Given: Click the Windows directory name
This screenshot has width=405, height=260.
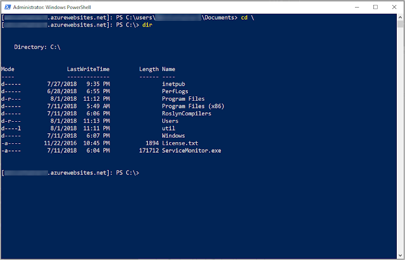Looking at the screenshot, I should coord(173,136).
